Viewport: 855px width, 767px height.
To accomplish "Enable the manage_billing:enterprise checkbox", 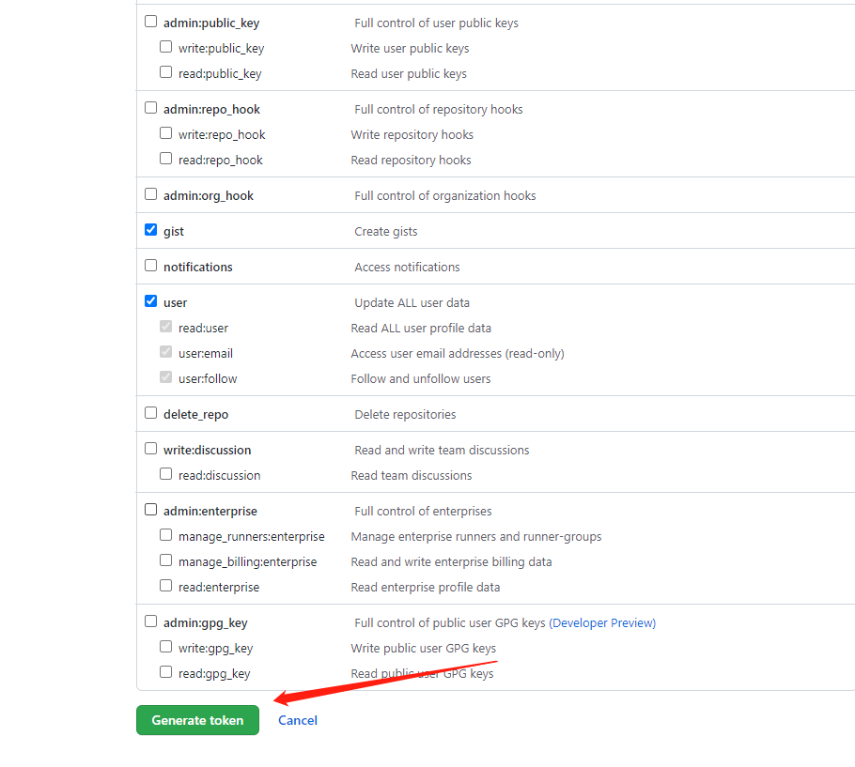I will click(x=165, y=560).
